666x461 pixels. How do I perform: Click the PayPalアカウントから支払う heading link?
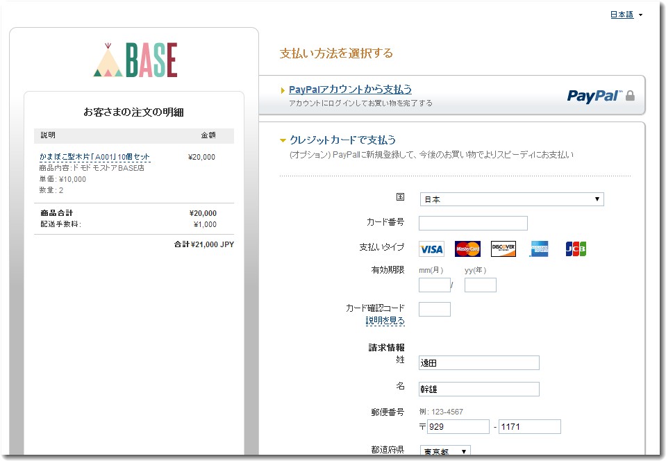[x=349, y=90]
